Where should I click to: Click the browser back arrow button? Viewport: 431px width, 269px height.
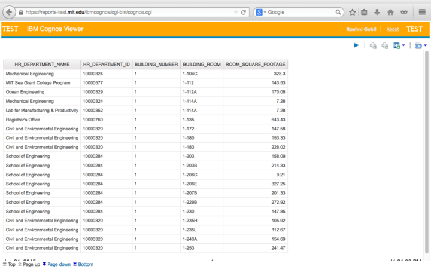point(8,12)
